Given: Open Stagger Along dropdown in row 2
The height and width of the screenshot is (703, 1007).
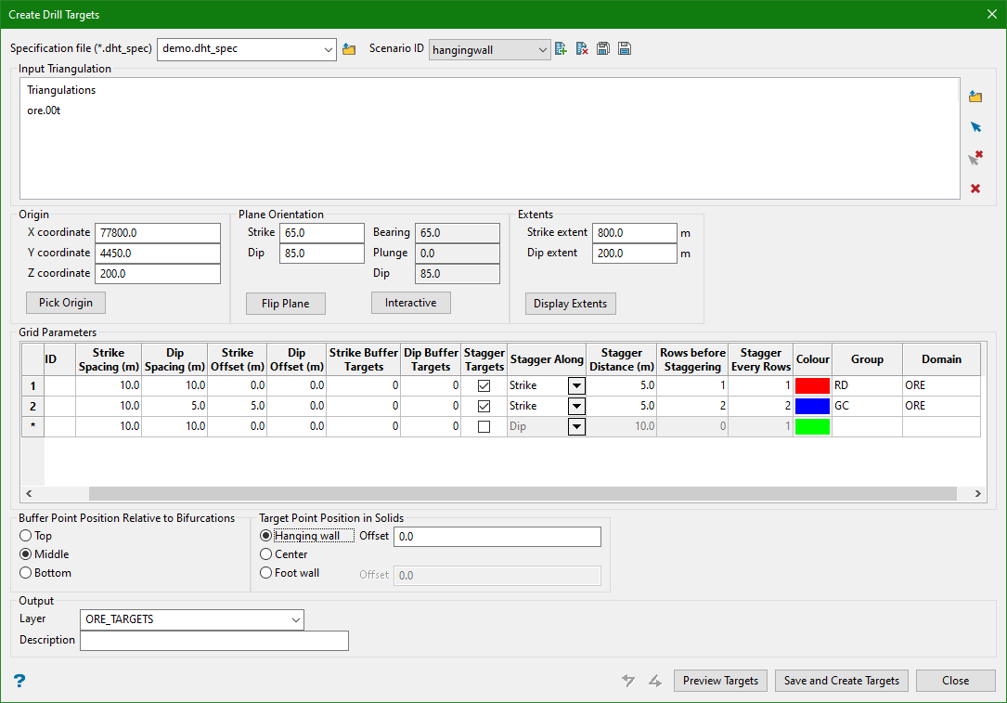Looking at the screenshot, I should [576, 406].
